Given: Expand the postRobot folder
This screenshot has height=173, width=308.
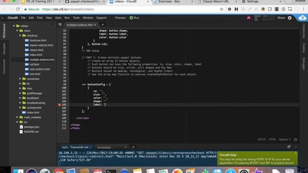Looking at the screenshot, I should (x=20, y=98).
